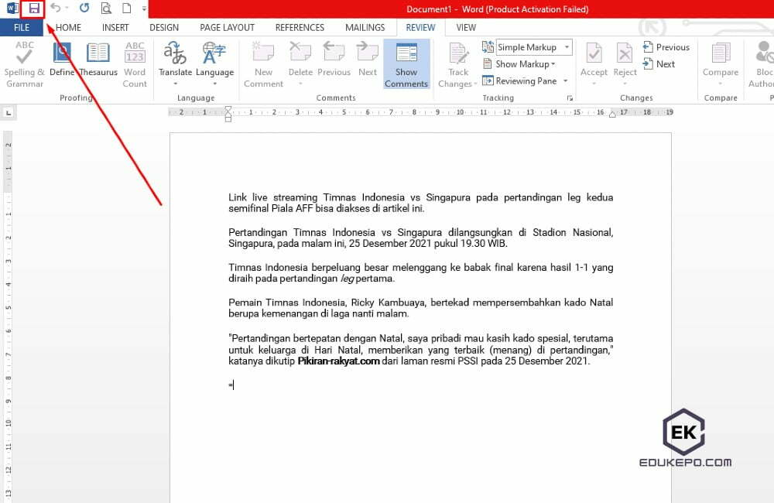
Task: Expand the Show Markup menu
Action: click(x=523, y=63)
